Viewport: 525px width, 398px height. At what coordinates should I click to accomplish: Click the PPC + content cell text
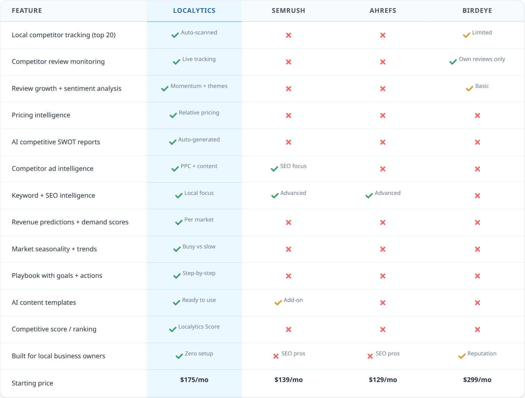coord(199,166)
